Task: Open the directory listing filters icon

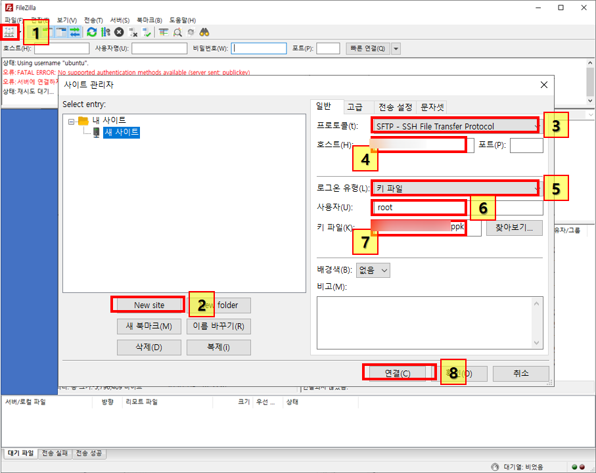Action: click(164, 32)
